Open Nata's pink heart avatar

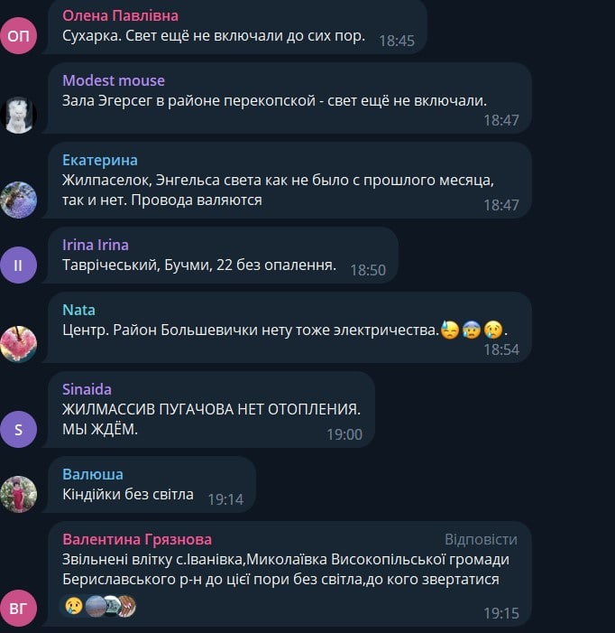click(x=19, y=344)
